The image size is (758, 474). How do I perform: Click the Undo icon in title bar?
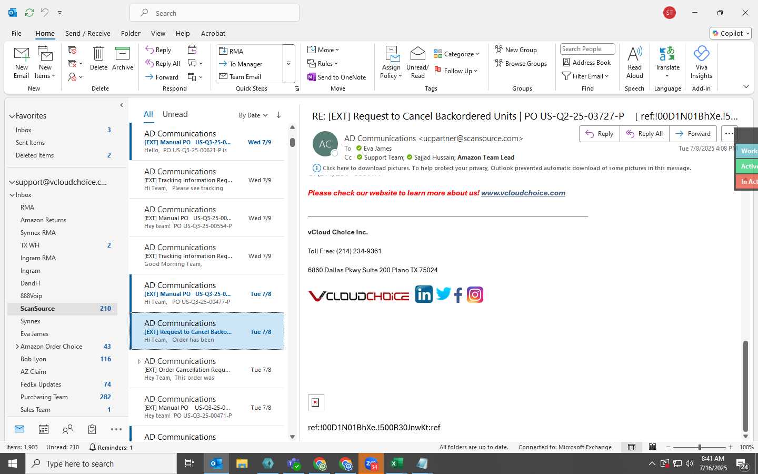(x=45, y=13)
